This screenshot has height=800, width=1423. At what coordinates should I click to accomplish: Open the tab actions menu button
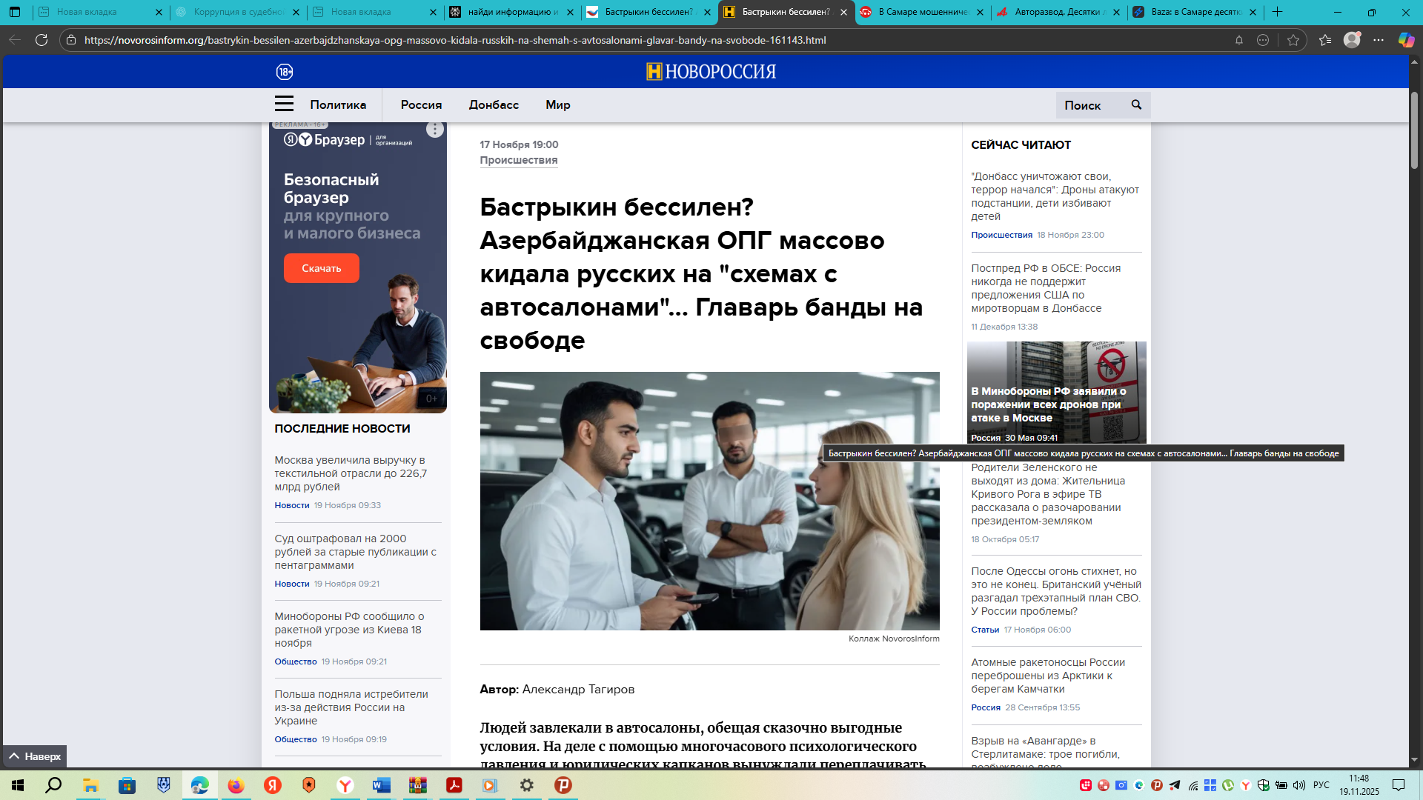(x=15, y=12)
